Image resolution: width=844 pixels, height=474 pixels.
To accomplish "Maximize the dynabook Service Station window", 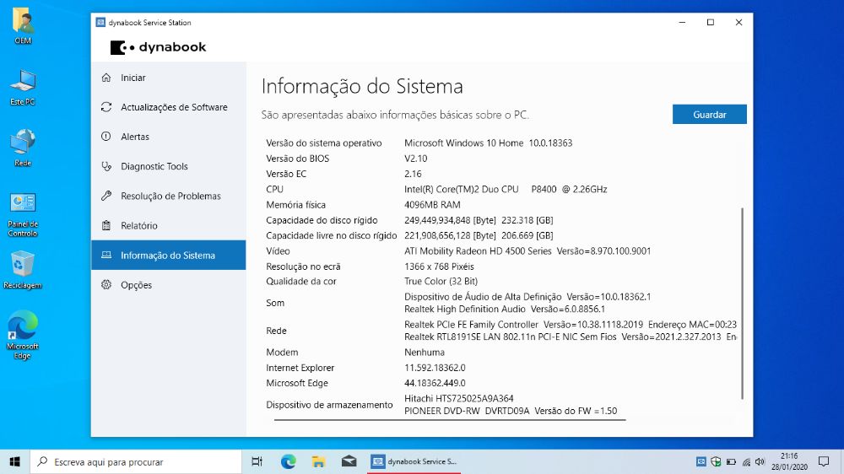I will pos(711,23).
